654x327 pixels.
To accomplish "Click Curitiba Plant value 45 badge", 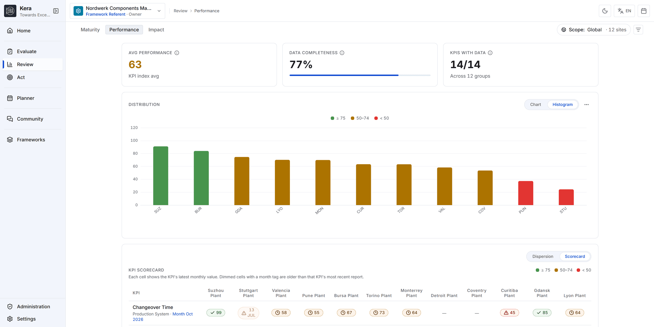I will point(510,313).
